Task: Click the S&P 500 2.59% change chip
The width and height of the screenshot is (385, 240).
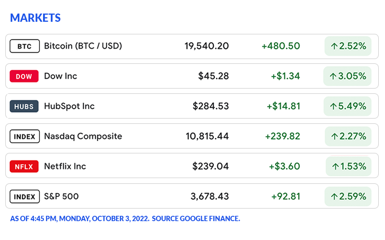Action: (x=348, y=196)
